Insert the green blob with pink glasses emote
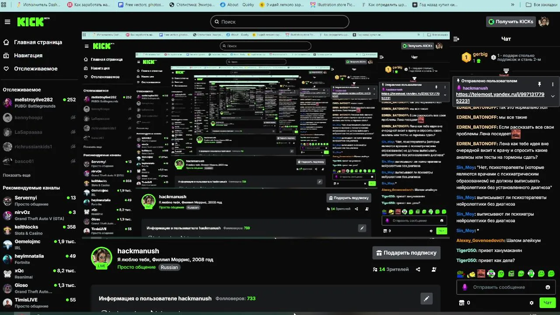The width and height of the screenshot is (560, 315). click(x=491, y=274)
